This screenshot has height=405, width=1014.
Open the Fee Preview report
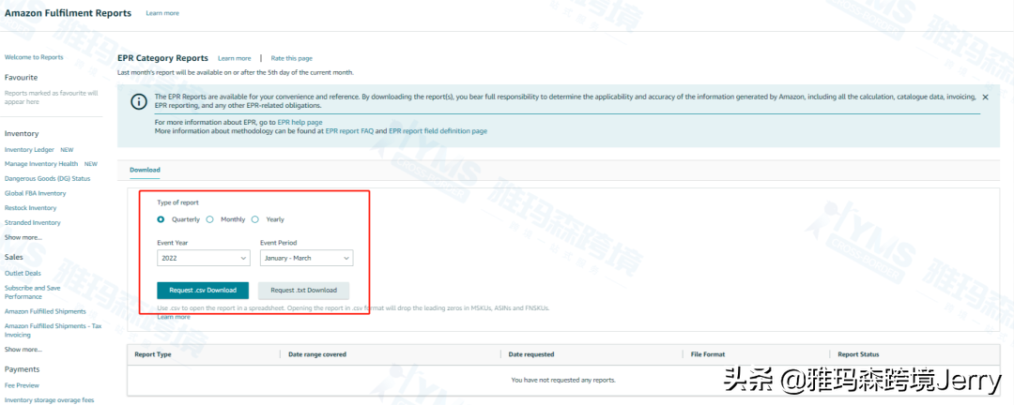point(22,385)
